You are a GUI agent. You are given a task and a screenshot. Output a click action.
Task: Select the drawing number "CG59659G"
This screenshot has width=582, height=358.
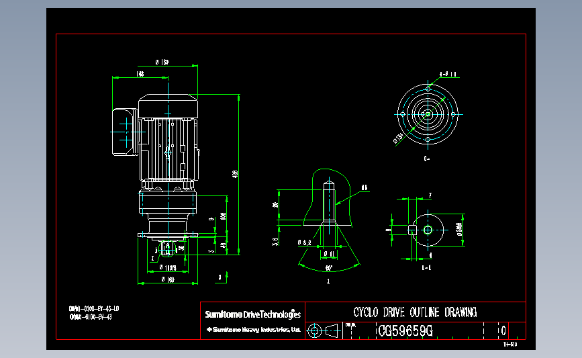pyautogui.click(x=405, y=330)
